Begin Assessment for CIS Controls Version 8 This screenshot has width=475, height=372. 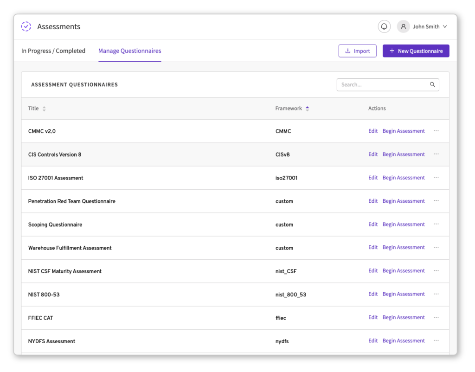[404, 154]
